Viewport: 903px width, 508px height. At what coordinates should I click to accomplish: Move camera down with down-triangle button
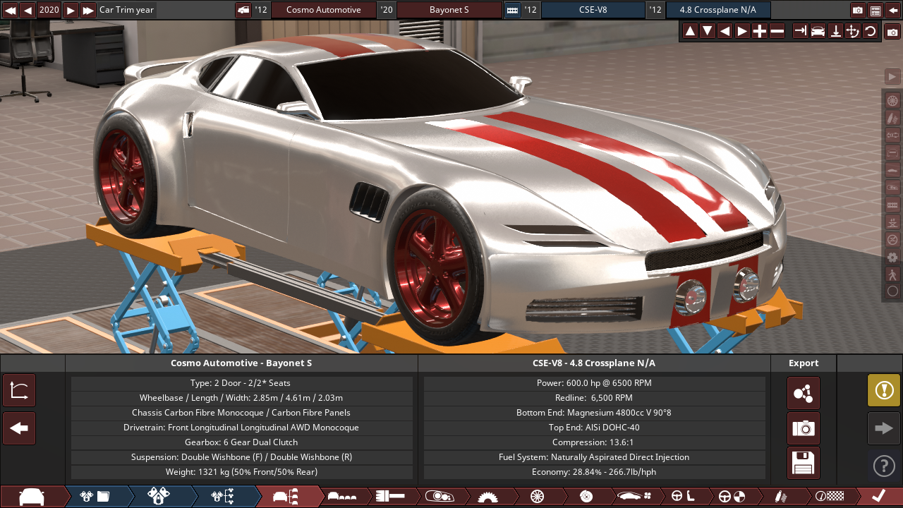point(707,31)
